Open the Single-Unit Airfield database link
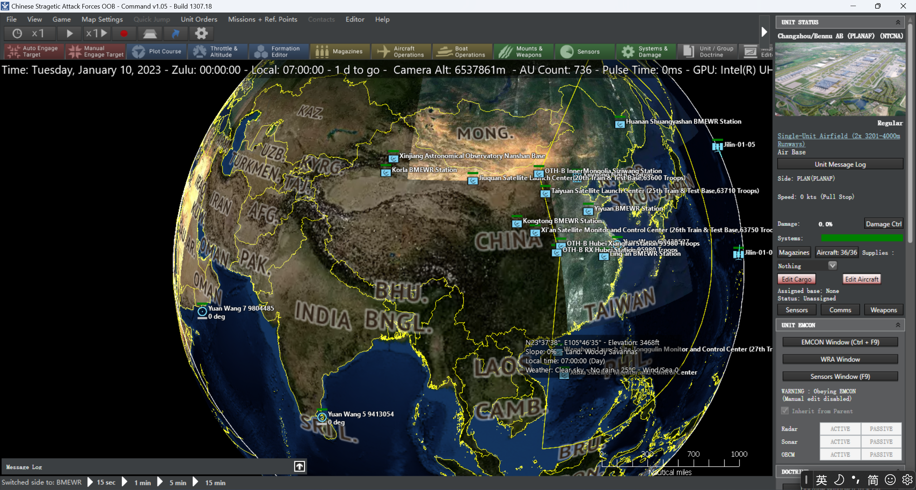Viewport: 916px width, 490px height. pyautogui.click(x=838, y=140)
